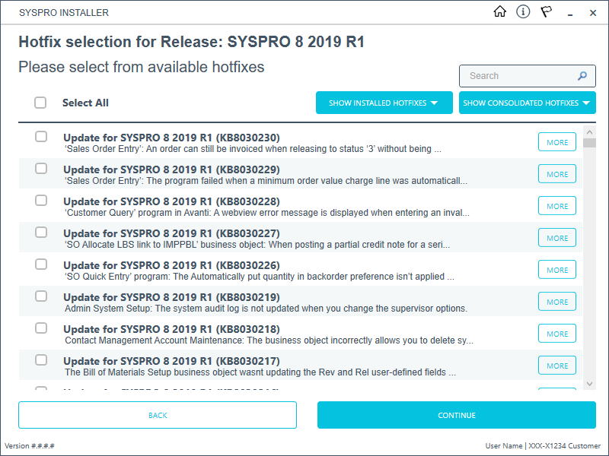Screen dimensions: 609x456
Task: Open the information icon in title bar
Action: (x=523, y=12)
